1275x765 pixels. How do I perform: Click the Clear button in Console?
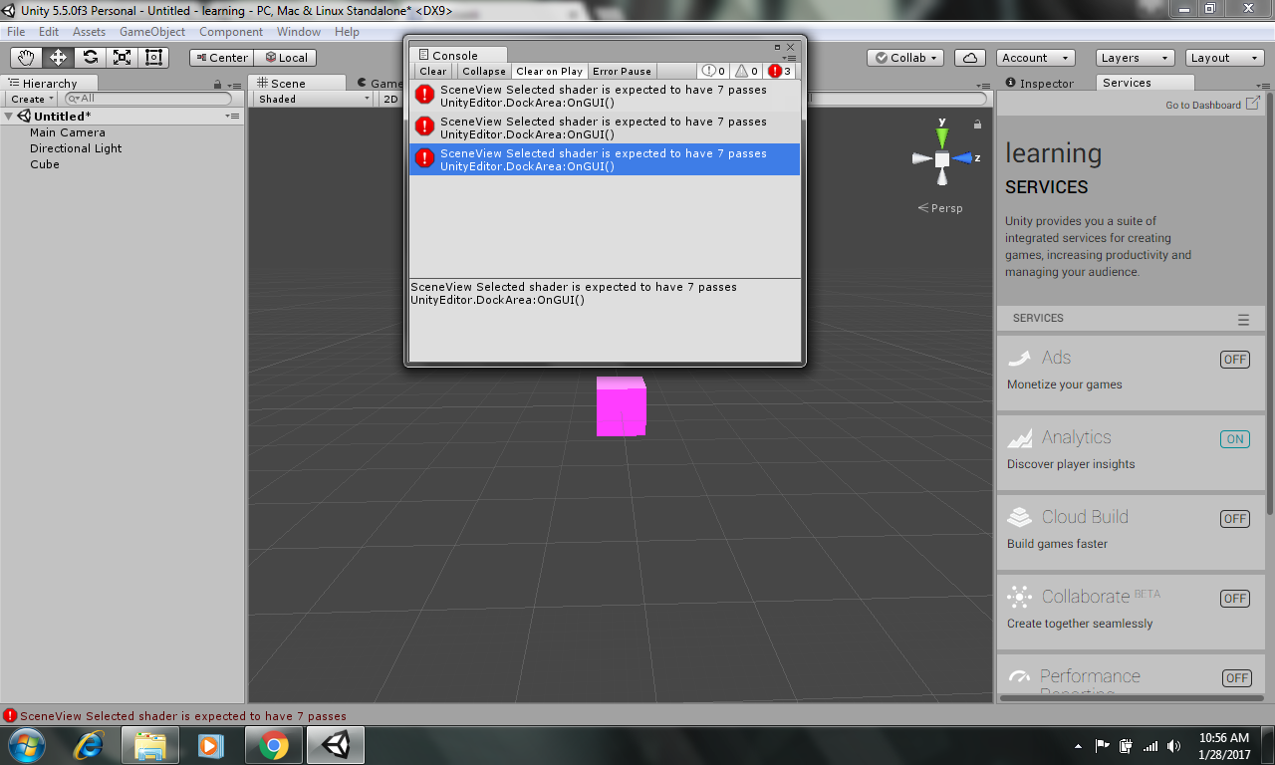(433, 72)
